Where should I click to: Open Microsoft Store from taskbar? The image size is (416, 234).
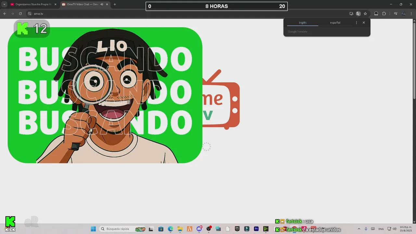(x=161, y=229)
